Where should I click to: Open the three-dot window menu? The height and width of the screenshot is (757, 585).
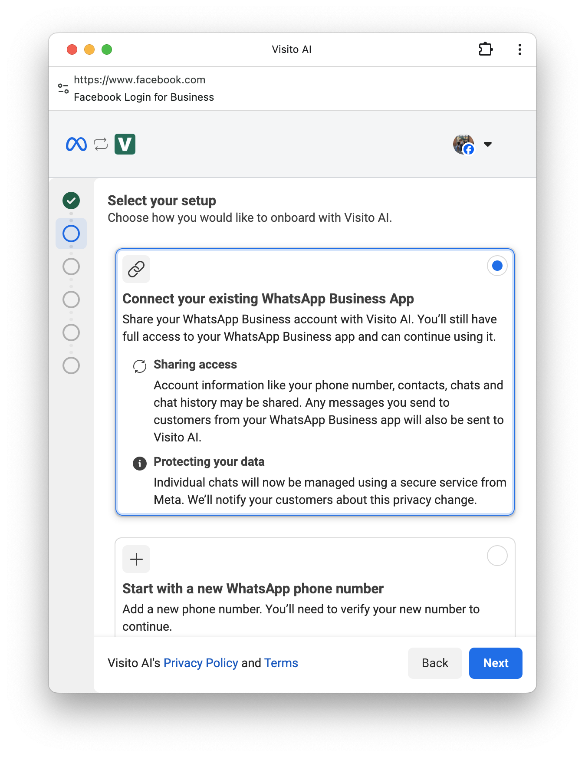coord(519,49)
